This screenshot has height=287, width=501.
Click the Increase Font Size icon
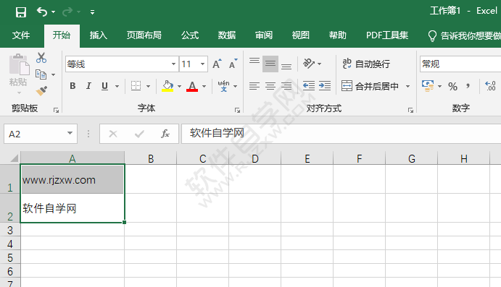coord(217,64)
